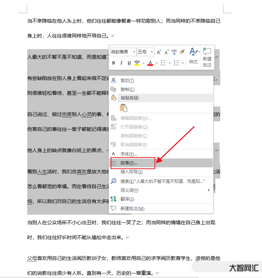Toggle underline formatting in mini toolbar
The height and width of the screenshot is (278, 262).
(x=129, y=63)
